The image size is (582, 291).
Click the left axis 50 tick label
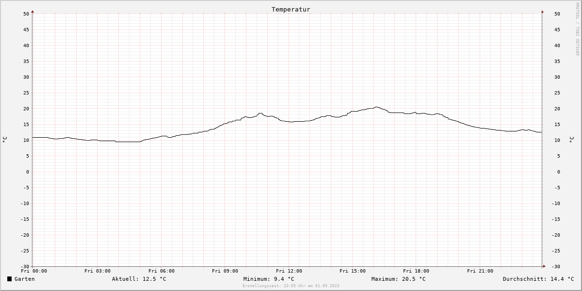[x=26, y=14]
